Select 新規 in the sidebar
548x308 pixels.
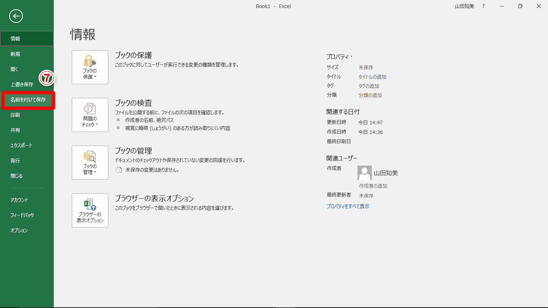(x=27, y=54)
